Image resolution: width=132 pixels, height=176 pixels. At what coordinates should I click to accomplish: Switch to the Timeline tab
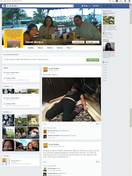[x=31, y=48]
